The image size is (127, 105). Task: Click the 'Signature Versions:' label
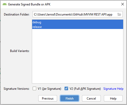(16, 89)
